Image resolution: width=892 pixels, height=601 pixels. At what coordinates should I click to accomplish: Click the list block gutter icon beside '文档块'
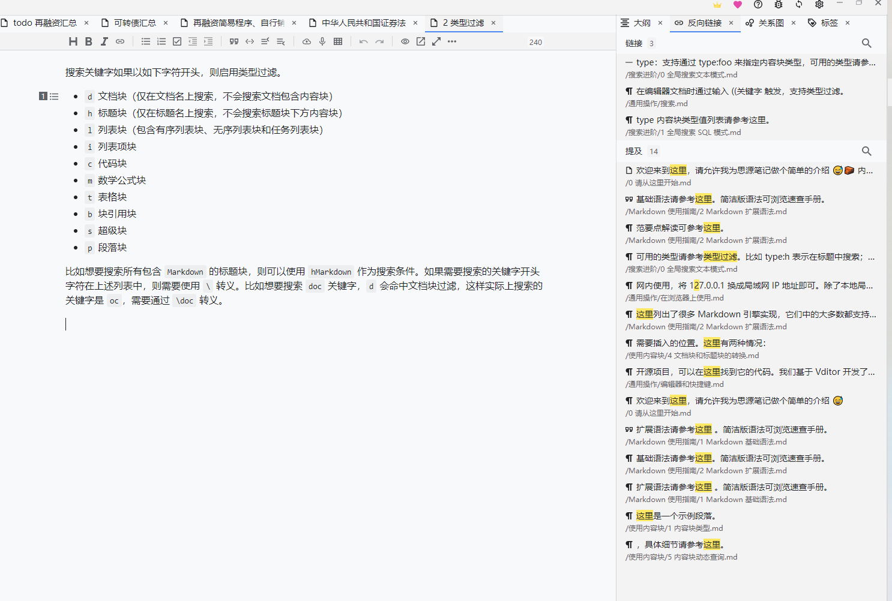click(54, 96)
